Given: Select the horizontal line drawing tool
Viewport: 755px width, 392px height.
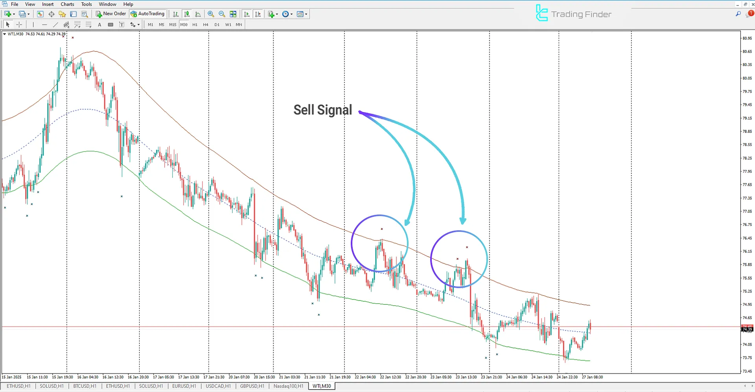Looking at the screenshot, I should pos(44,24).
